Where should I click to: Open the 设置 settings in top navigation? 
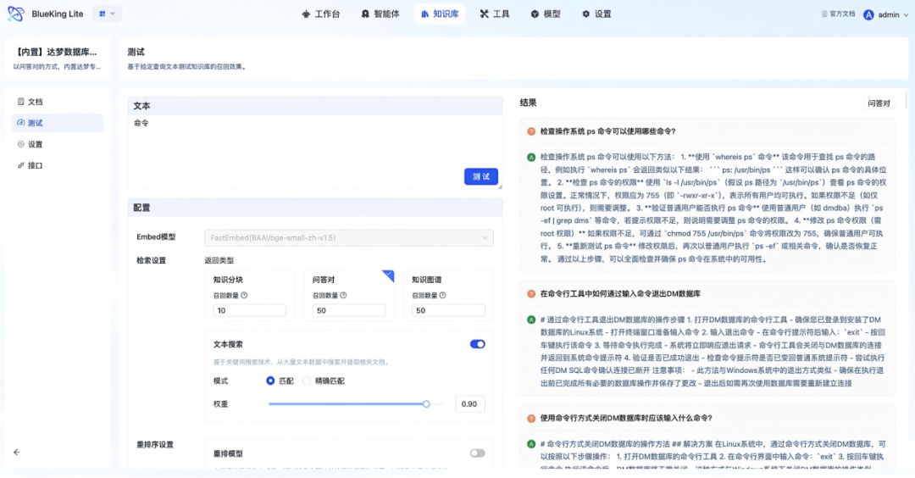pyautogui.click(x=596, y=14)
